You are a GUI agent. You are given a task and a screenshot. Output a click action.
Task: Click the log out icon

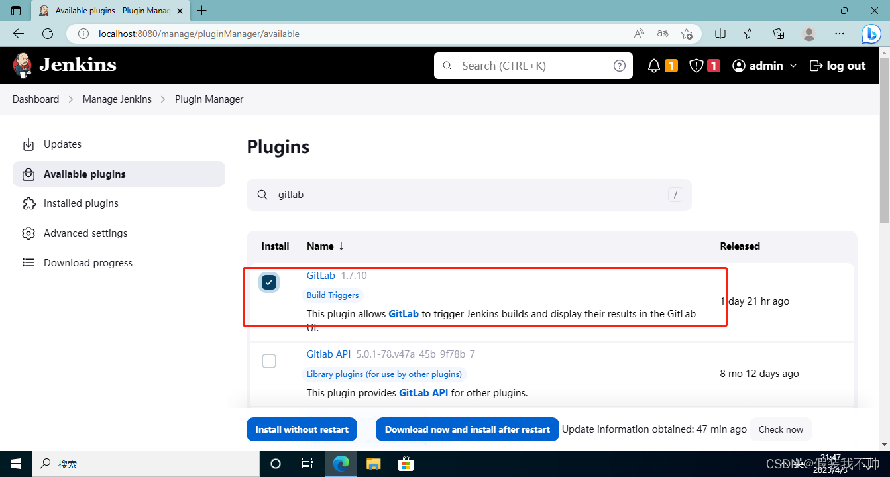(x=816, y=66)
